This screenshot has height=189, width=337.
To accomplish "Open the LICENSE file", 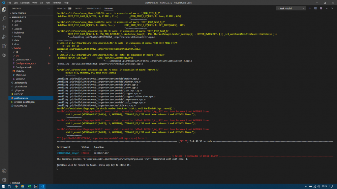I will click(31, 94).
